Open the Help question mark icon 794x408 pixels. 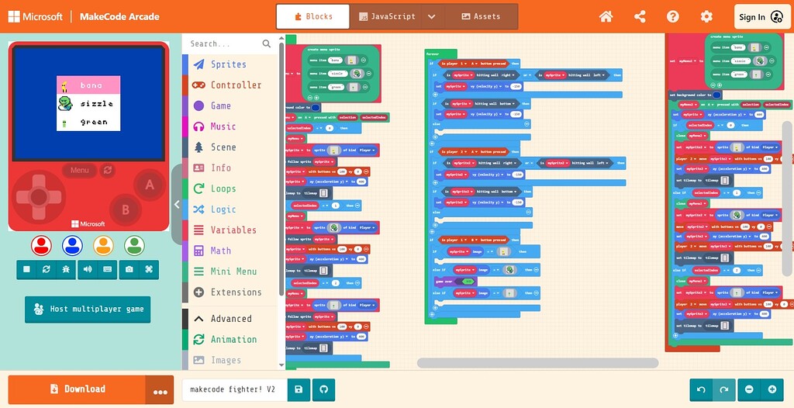coord(672,17)
